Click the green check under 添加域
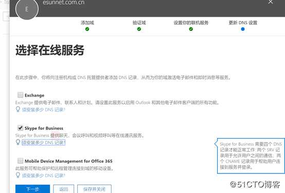Image resolution: width=285 pixels, height=193 pixels. tap(87, 29)
